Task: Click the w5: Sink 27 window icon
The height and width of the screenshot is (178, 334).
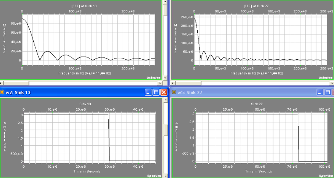Action: (x=174, y=92)
